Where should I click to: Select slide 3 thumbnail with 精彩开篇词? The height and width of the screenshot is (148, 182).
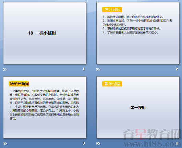pos(45,107)
